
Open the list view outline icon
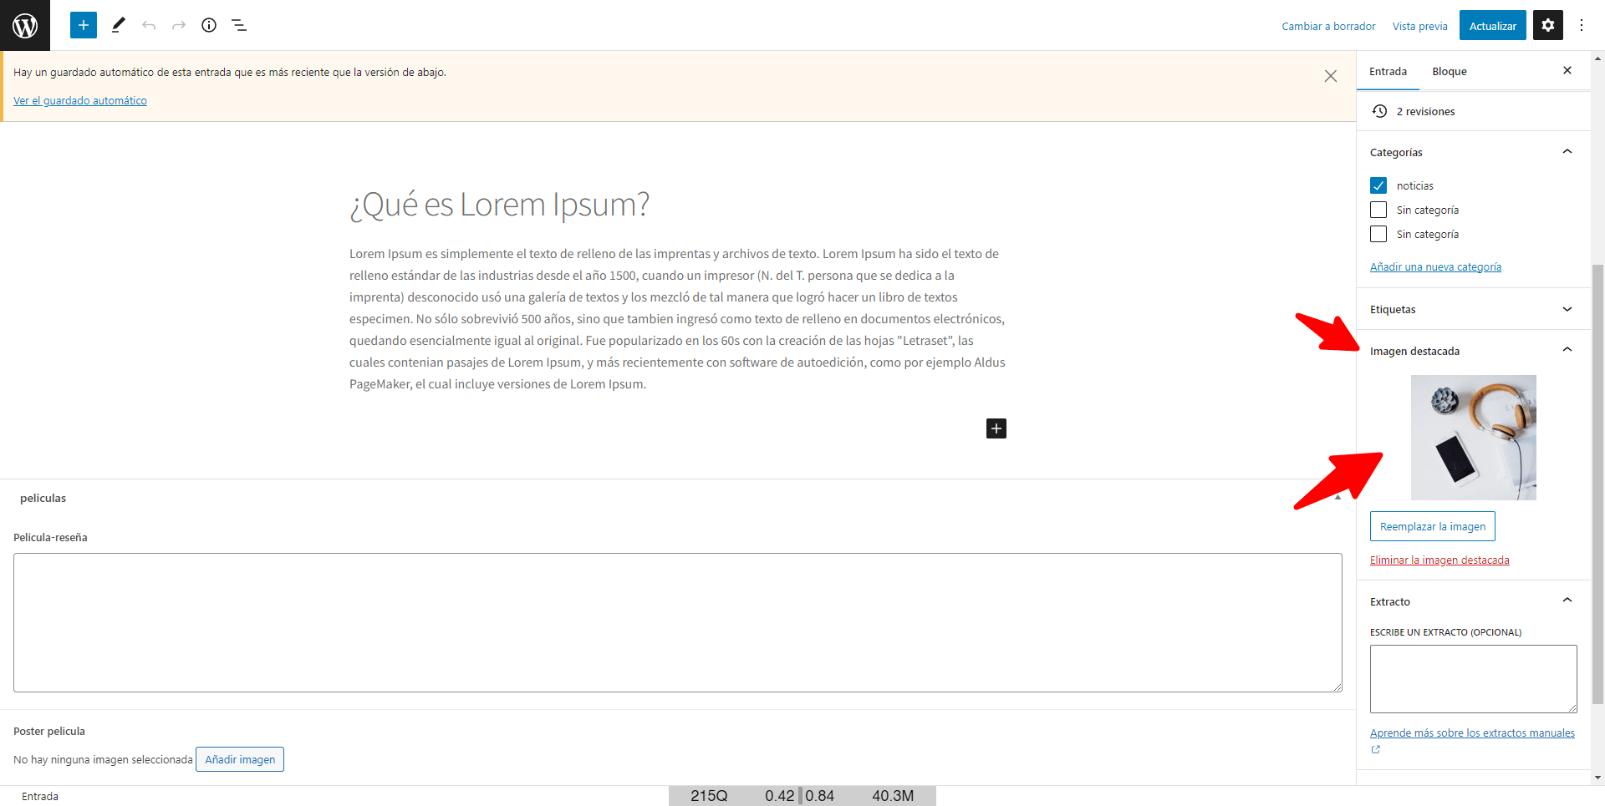coord(239,25)
